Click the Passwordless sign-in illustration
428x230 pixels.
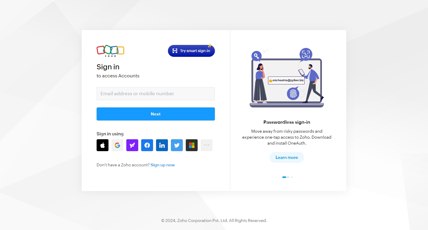287,78
